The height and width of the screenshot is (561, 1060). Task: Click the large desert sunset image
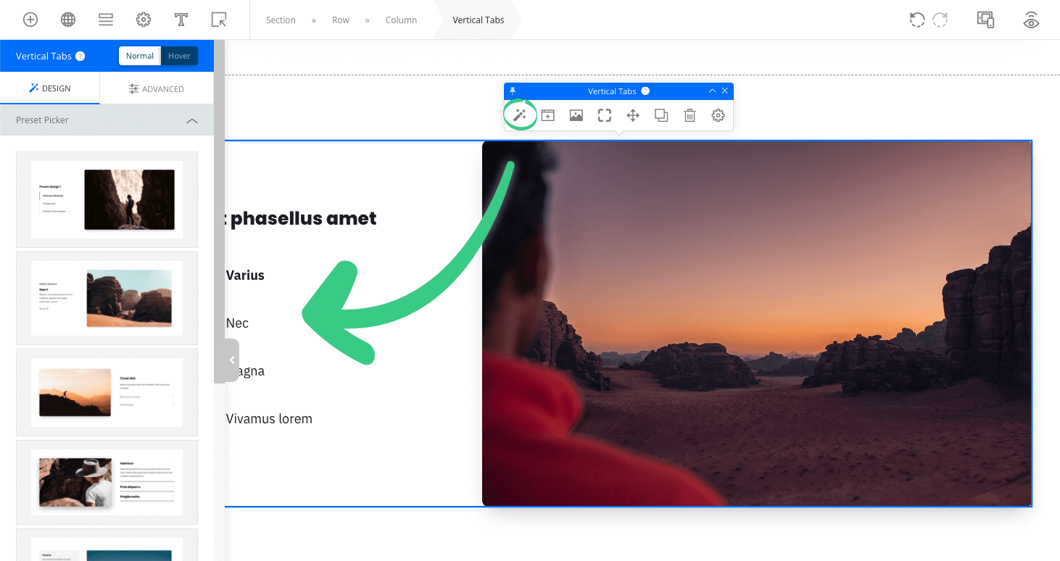pyautogui.click(x=756, y=323)
